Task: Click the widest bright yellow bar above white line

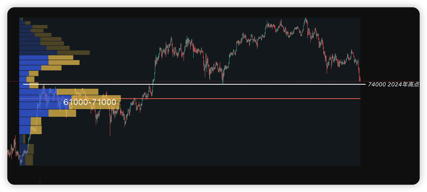Action: point(64,62)
